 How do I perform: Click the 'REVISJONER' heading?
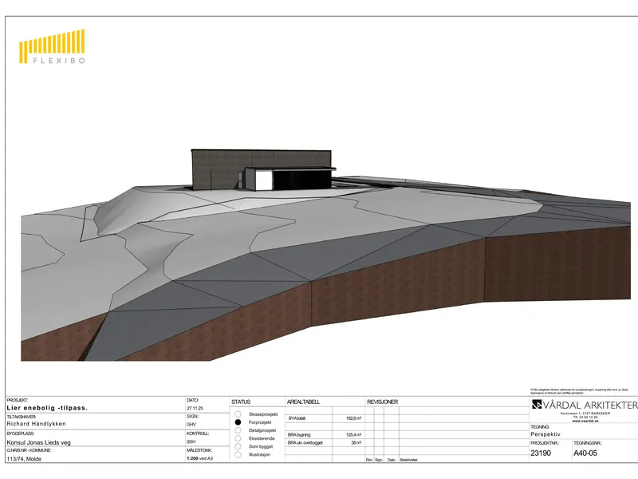pos(383,402)
